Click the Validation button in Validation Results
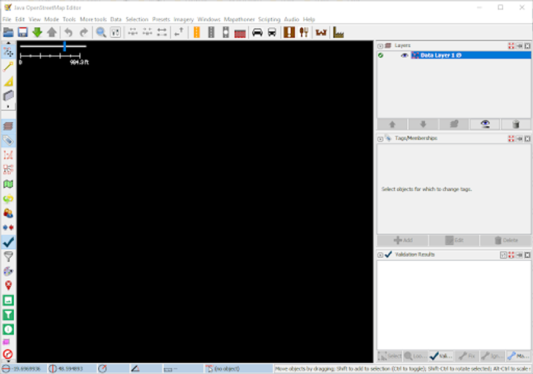 [x=441, y=356]
